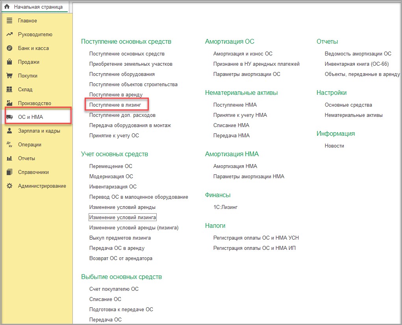Image resolution: width=402 pixels, height=325 pixels.
Task: Click the Склад grid boxes icon
Action: coord(9,89)
